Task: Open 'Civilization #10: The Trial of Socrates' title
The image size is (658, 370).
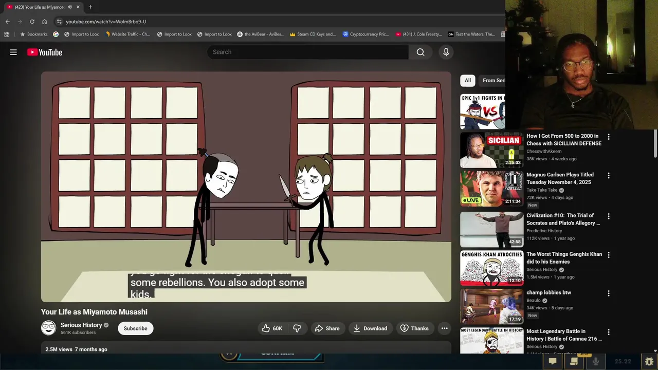Action: (x=563, y=219)
